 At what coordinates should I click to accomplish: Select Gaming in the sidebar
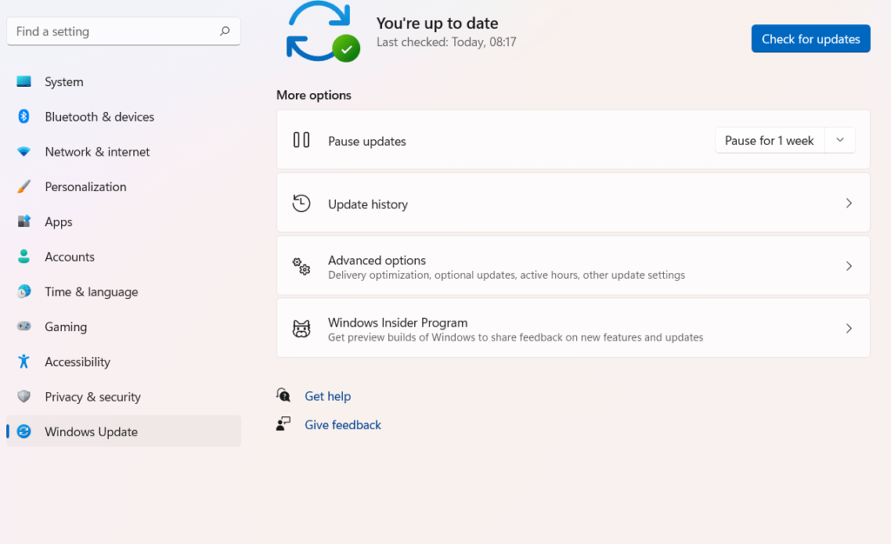coord(124,327)
